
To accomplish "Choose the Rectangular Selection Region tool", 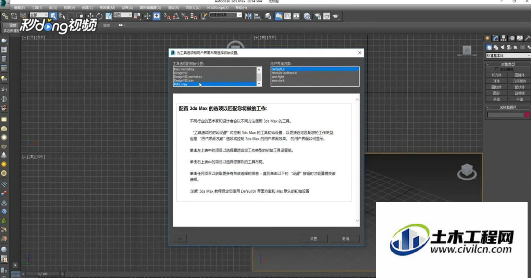I will coord(71,16).
